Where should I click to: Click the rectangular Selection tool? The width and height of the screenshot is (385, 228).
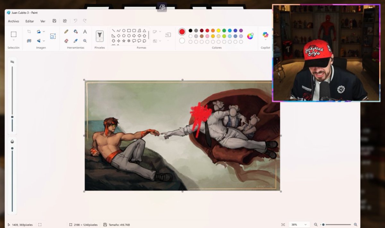(x=13, y=34)
